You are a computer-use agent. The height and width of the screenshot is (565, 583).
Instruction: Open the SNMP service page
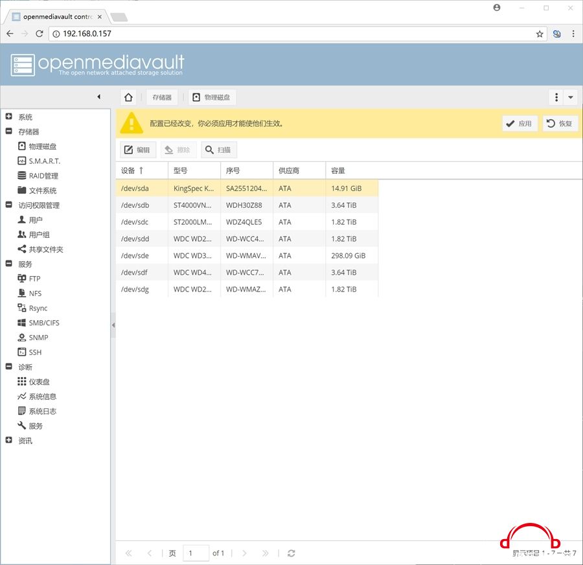(33, 338)
